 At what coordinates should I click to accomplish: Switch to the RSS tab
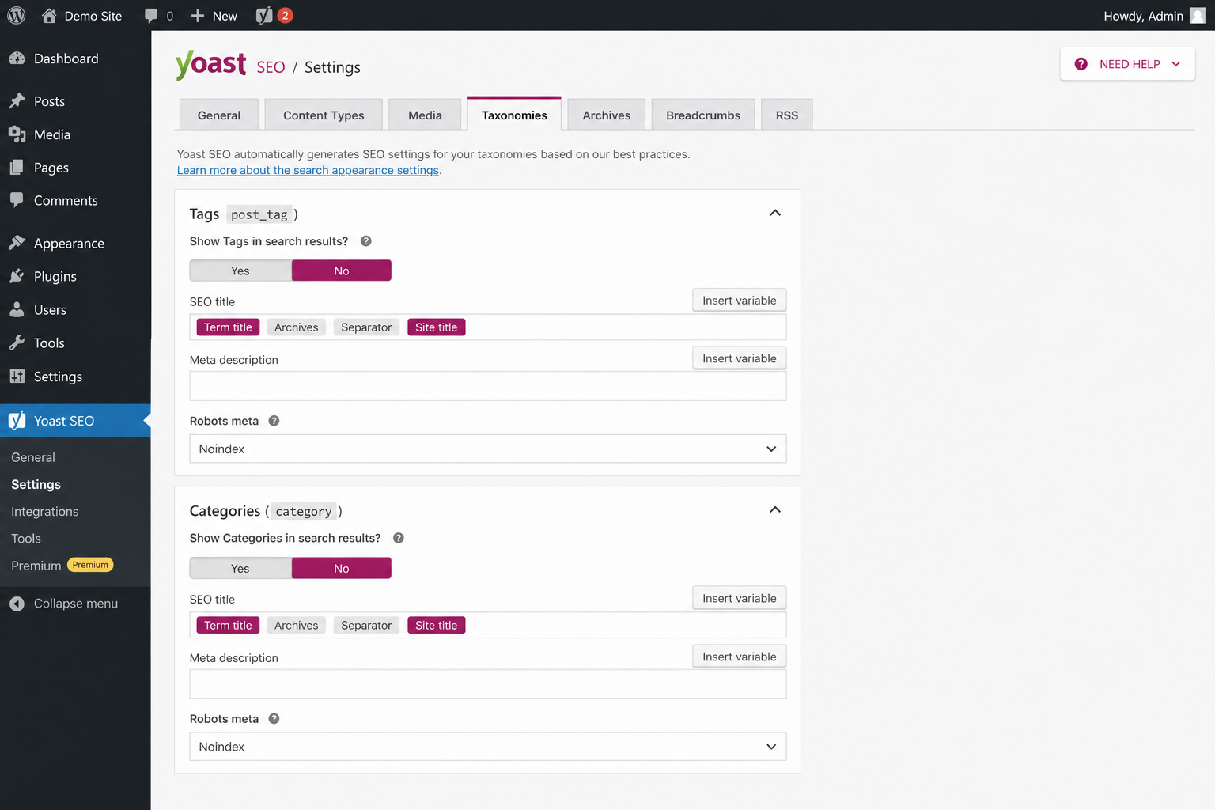tap(787, 115)
